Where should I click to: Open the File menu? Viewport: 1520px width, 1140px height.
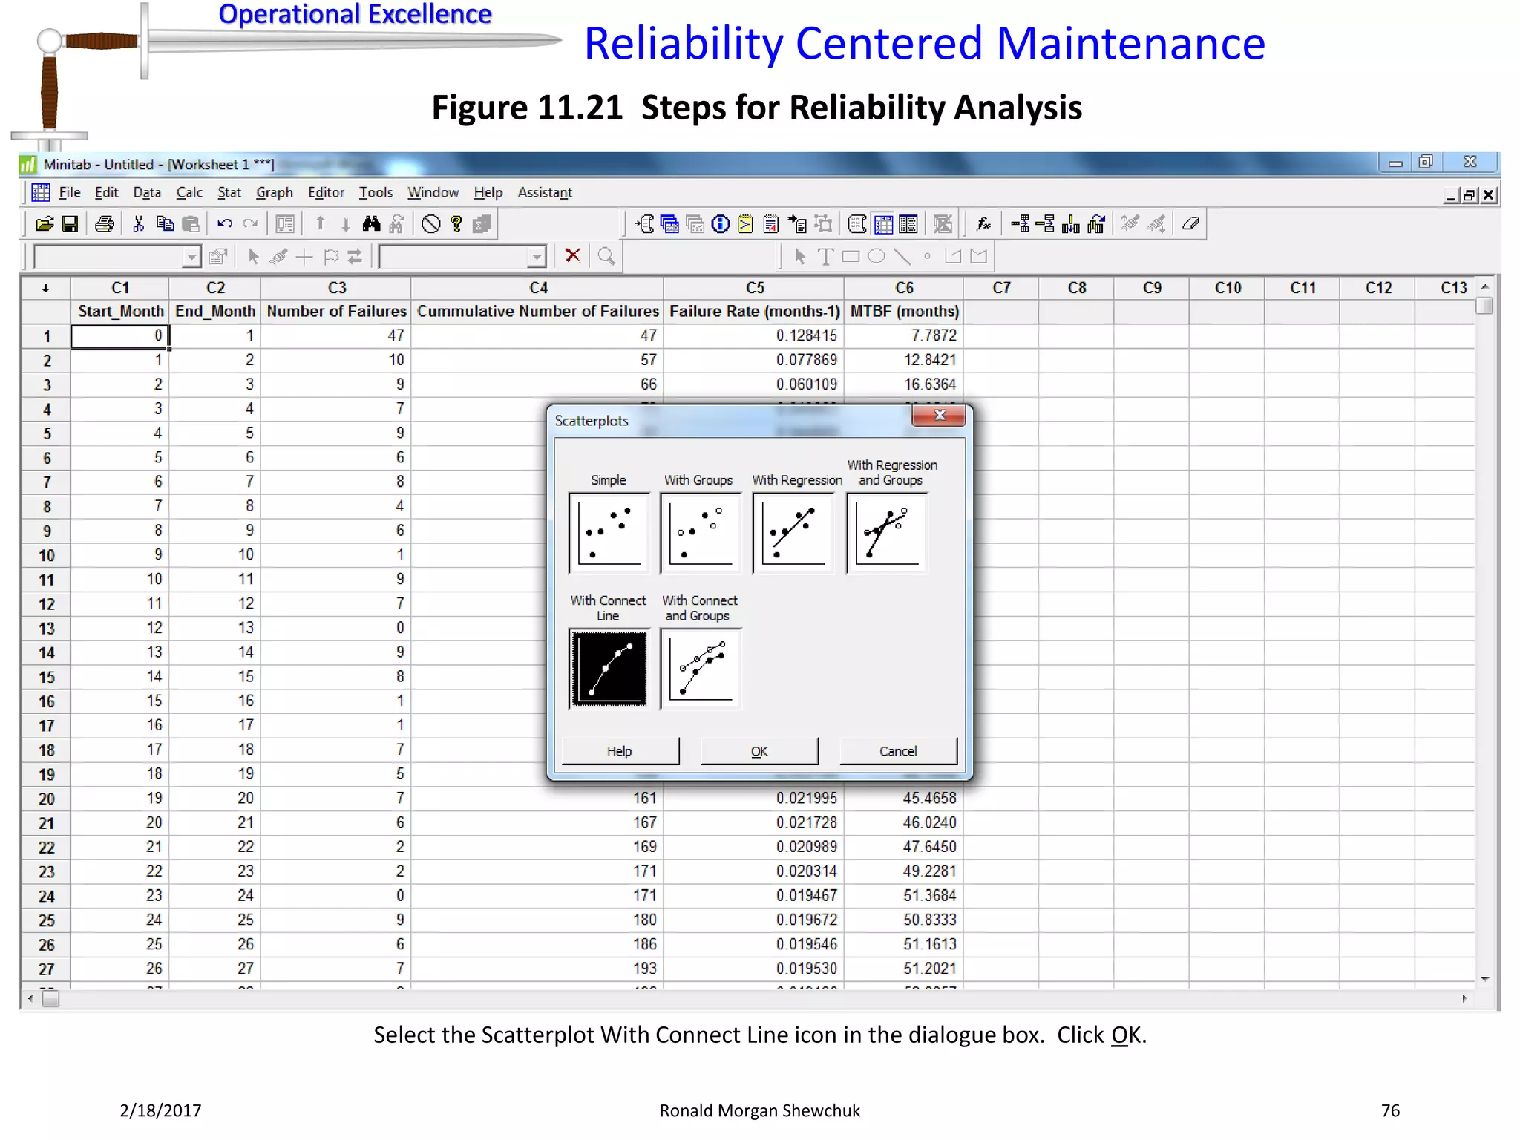click(70, 193)
